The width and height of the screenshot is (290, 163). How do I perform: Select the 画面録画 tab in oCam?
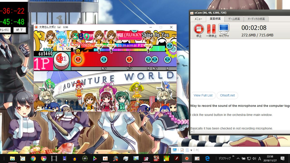click(x=215, y=19)
